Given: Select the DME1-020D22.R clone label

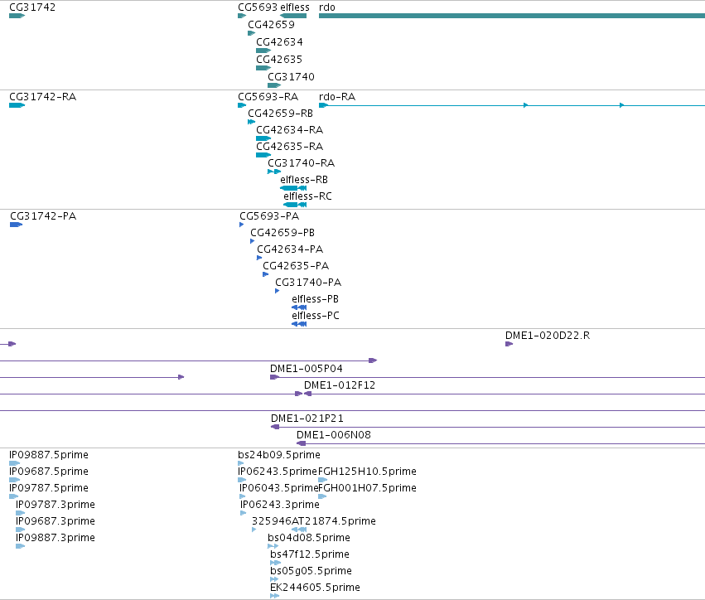Looking at the screenshot, I should 548,336.
